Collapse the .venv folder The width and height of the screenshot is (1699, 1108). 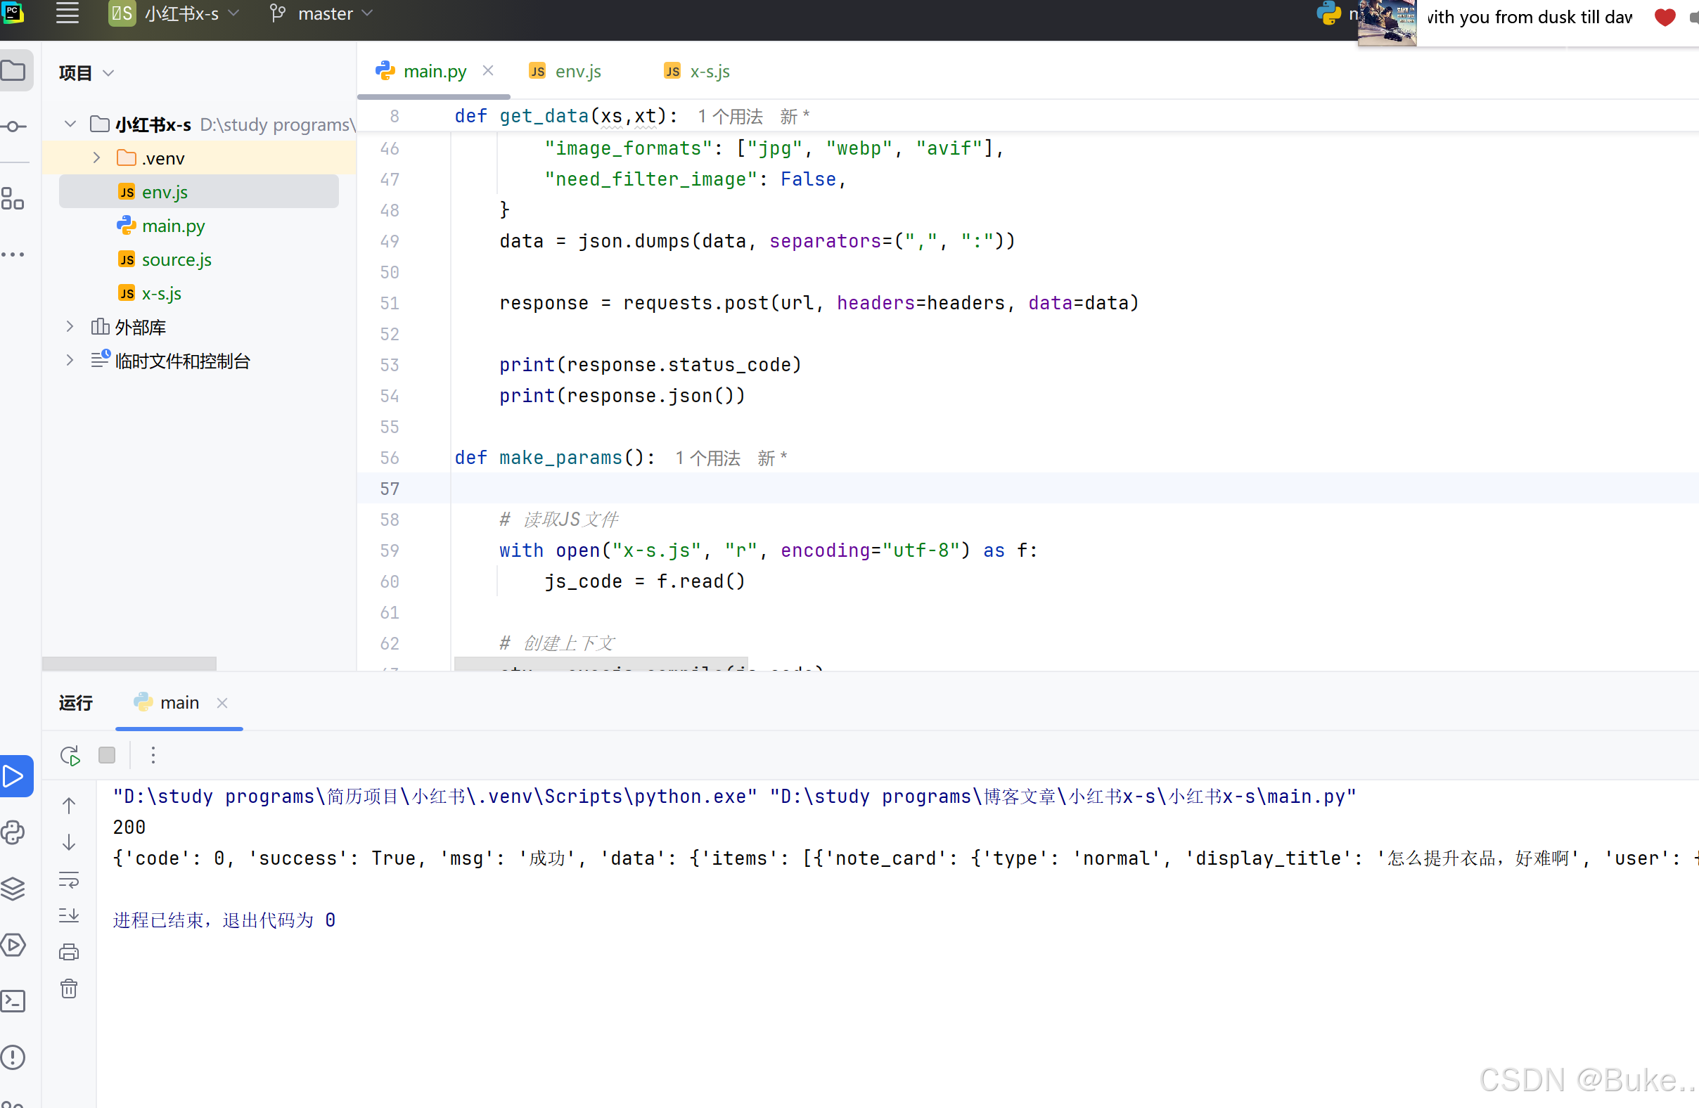pyautogui.click(x=96, y=157)
